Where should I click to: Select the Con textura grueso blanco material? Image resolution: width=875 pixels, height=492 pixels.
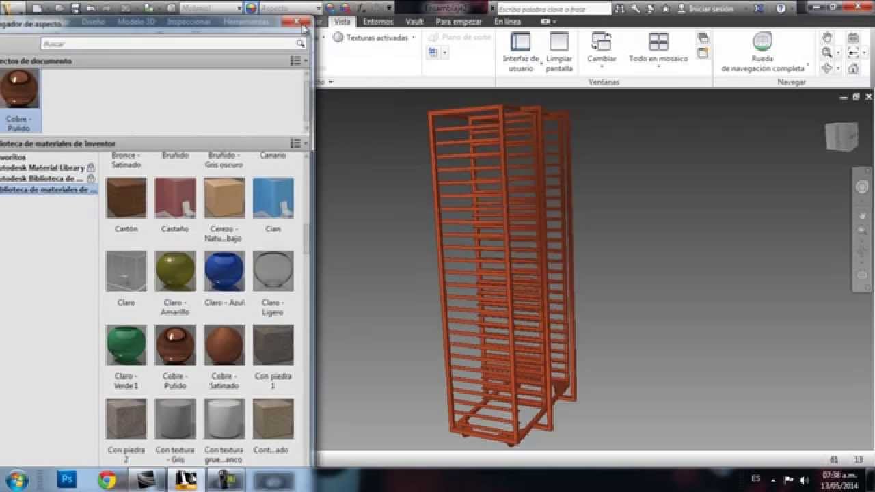(224, 419)
